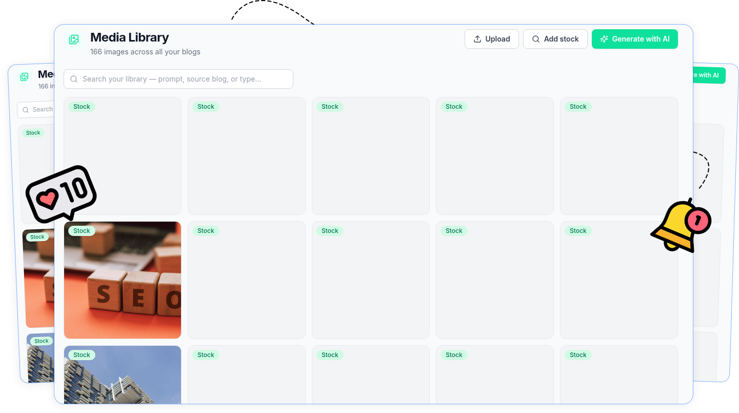Open the SEO image in left background window
The width and height of the screenshot is (739, 413).
pos(39,278)
